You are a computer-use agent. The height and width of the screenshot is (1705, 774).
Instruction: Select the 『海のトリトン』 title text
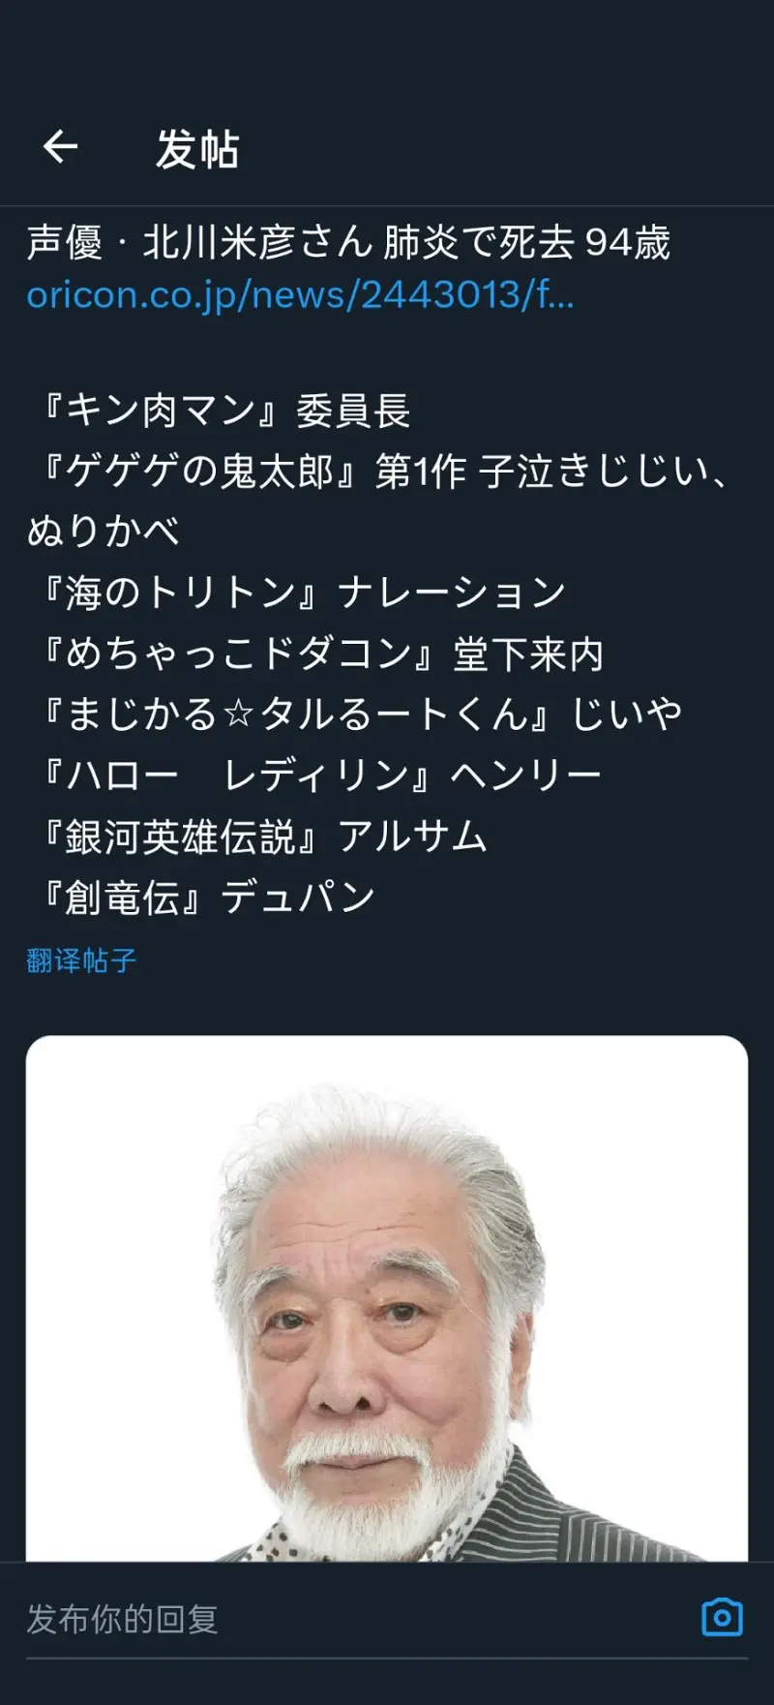tap(181, 593)
